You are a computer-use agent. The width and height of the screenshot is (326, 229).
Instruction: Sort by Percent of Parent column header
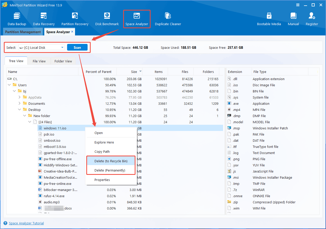click(97, 72)
